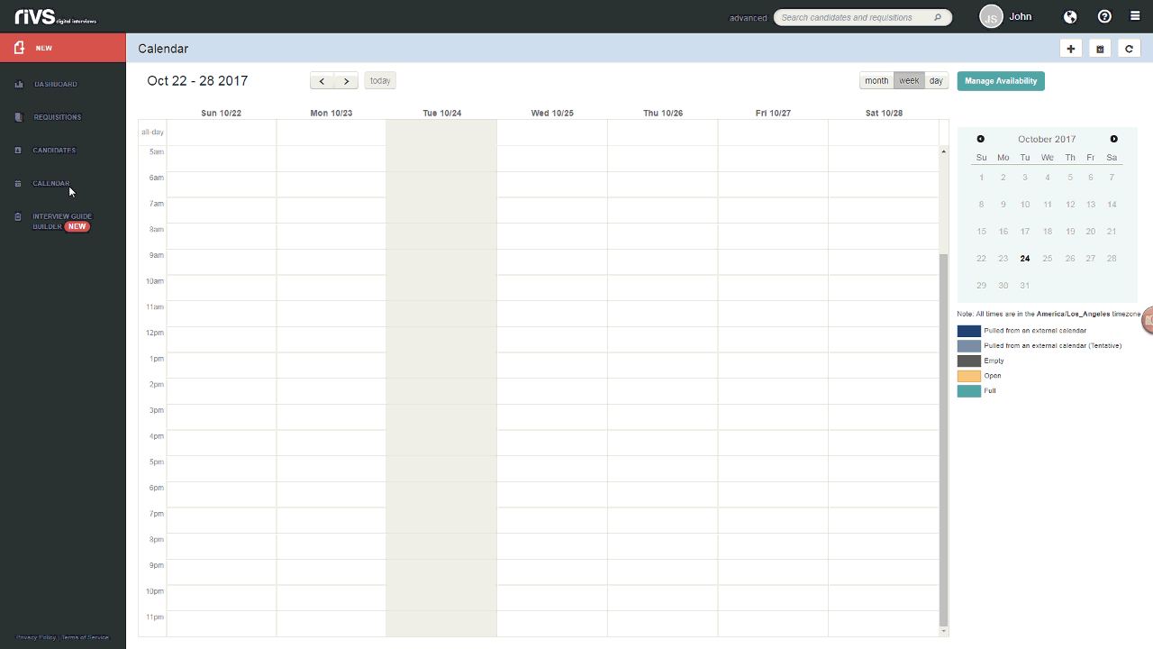Open Calendar menu item
Image resolution: width=1153 pixels, height=649 pixels.
[x=51, y=184]
